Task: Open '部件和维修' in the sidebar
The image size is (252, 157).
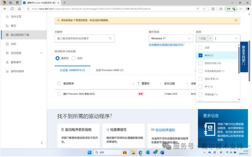Action: 17,71
